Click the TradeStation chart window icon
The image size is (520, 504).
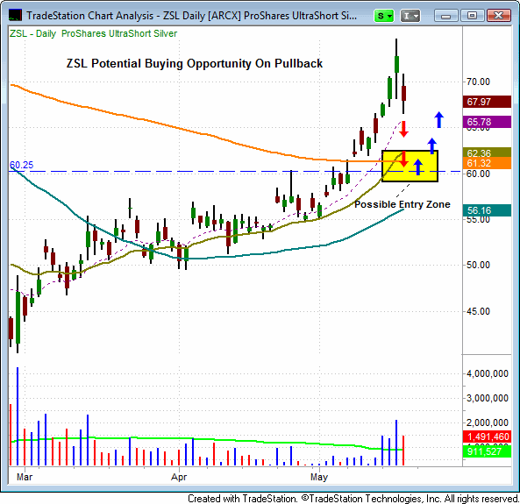pyautogui.click(x=15, y=15)
